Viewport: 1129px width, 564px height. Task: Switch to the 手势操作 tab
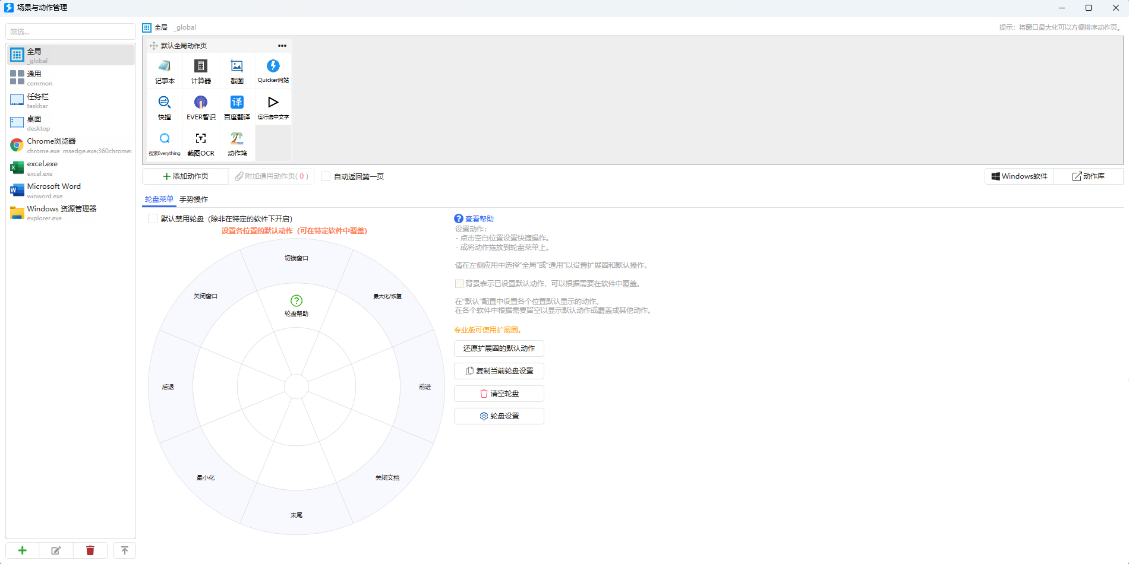(194, 199)
